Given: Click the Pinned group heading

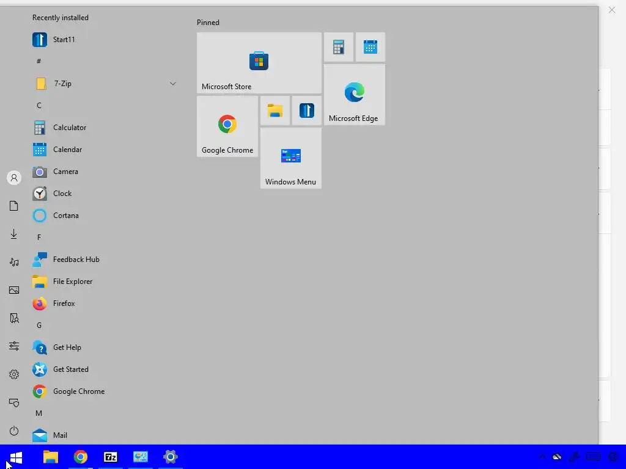Looking at the screenshot, I should [208, 23].
